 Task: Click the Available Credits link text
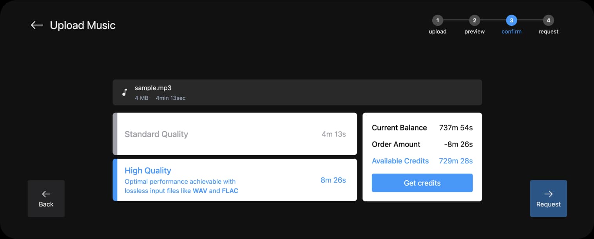tap(400, 161)
